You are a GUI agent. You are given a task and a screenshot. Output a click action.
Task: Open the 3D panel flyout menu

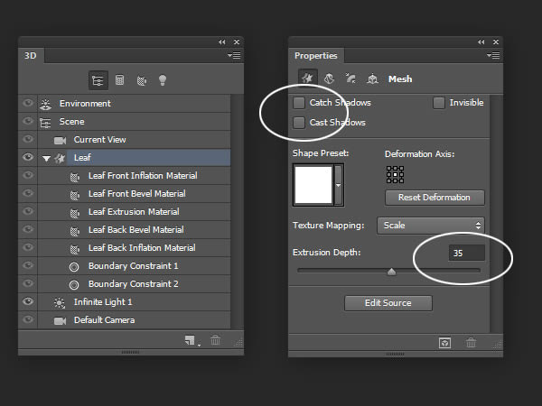point(234,55)
